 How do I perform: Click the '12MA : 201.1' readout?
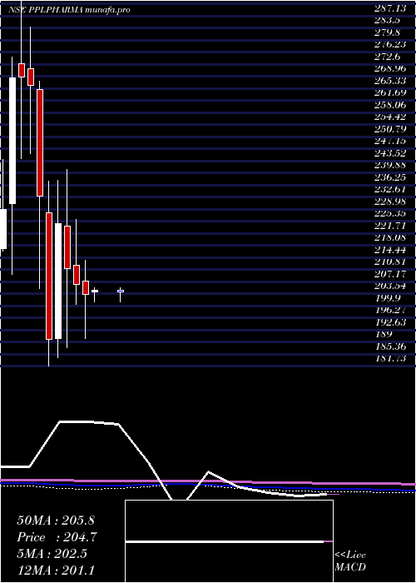click(56, 571)
